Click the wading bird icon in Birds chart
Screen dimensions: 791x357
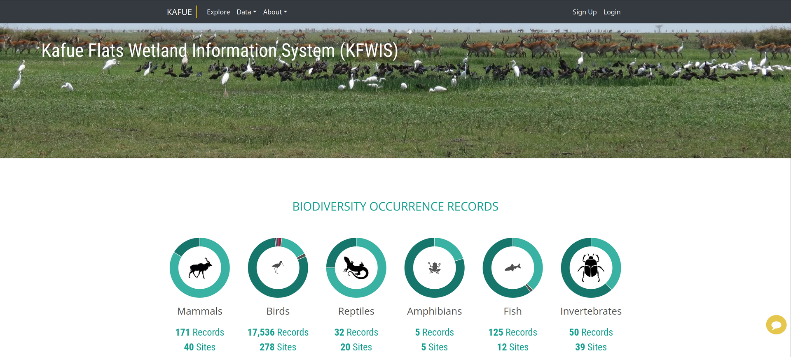pos(278,267)
